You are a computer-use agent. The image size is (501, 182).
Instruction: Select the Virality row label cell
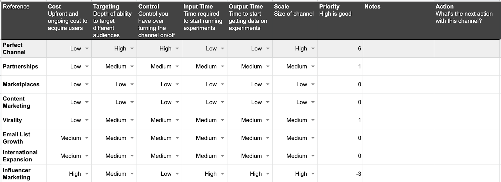(24, 120)
